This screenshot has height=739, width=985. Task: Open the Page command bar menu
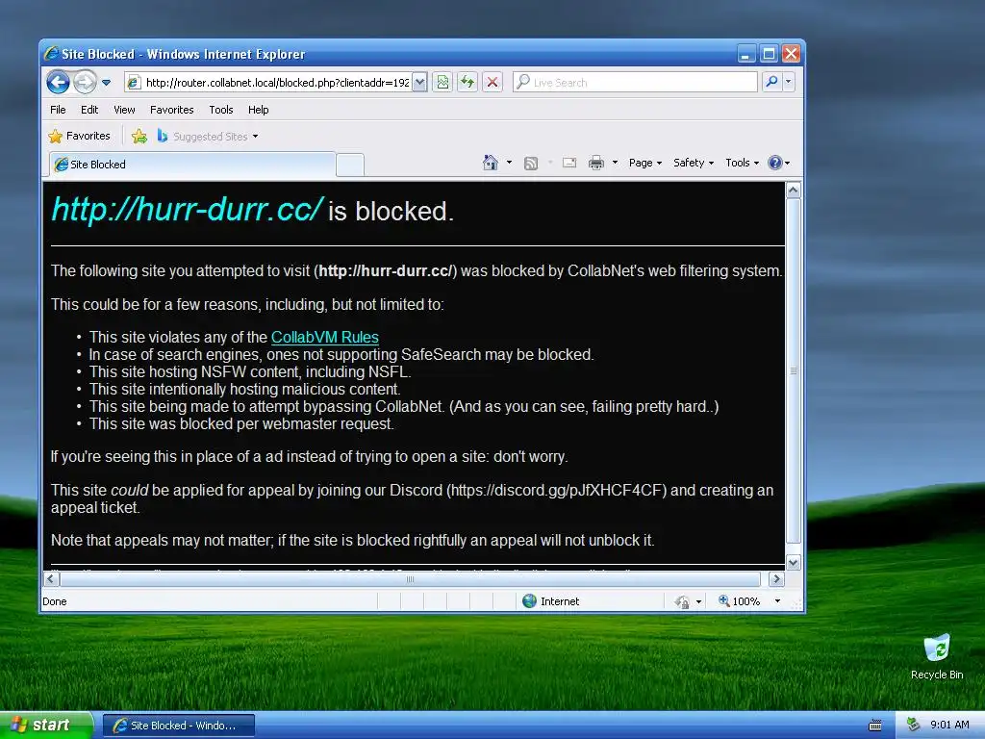[x=645, y=163]
